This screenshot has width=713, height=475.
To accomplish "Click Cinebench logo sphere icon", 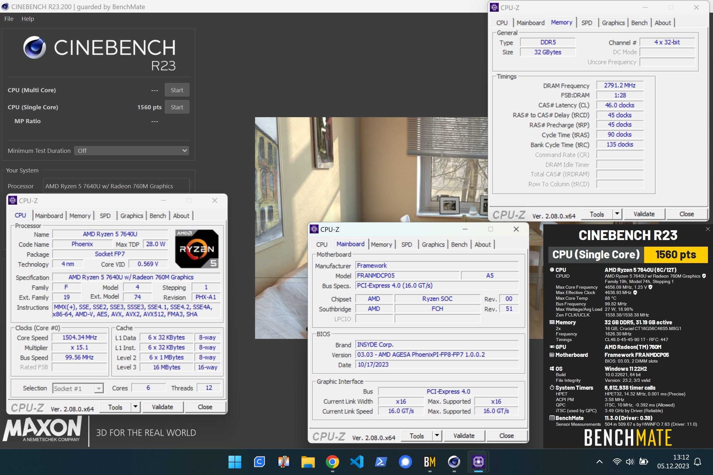I will 34,47.
